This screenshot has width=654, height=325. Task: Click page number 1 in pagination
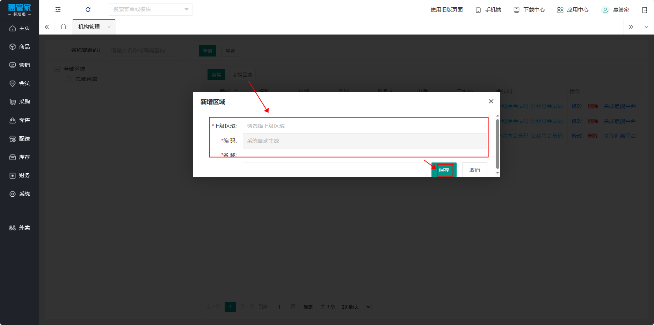tap(230, 307)
